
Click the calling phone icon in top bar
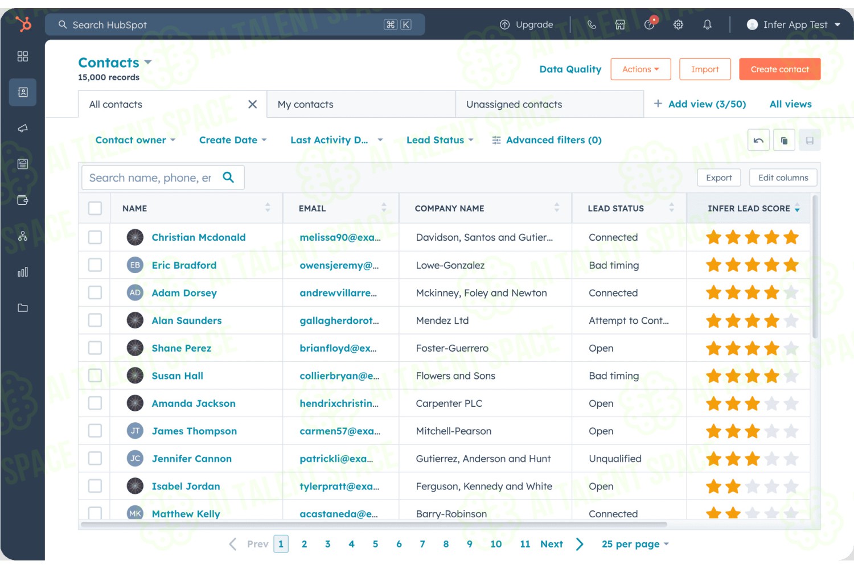592,24
